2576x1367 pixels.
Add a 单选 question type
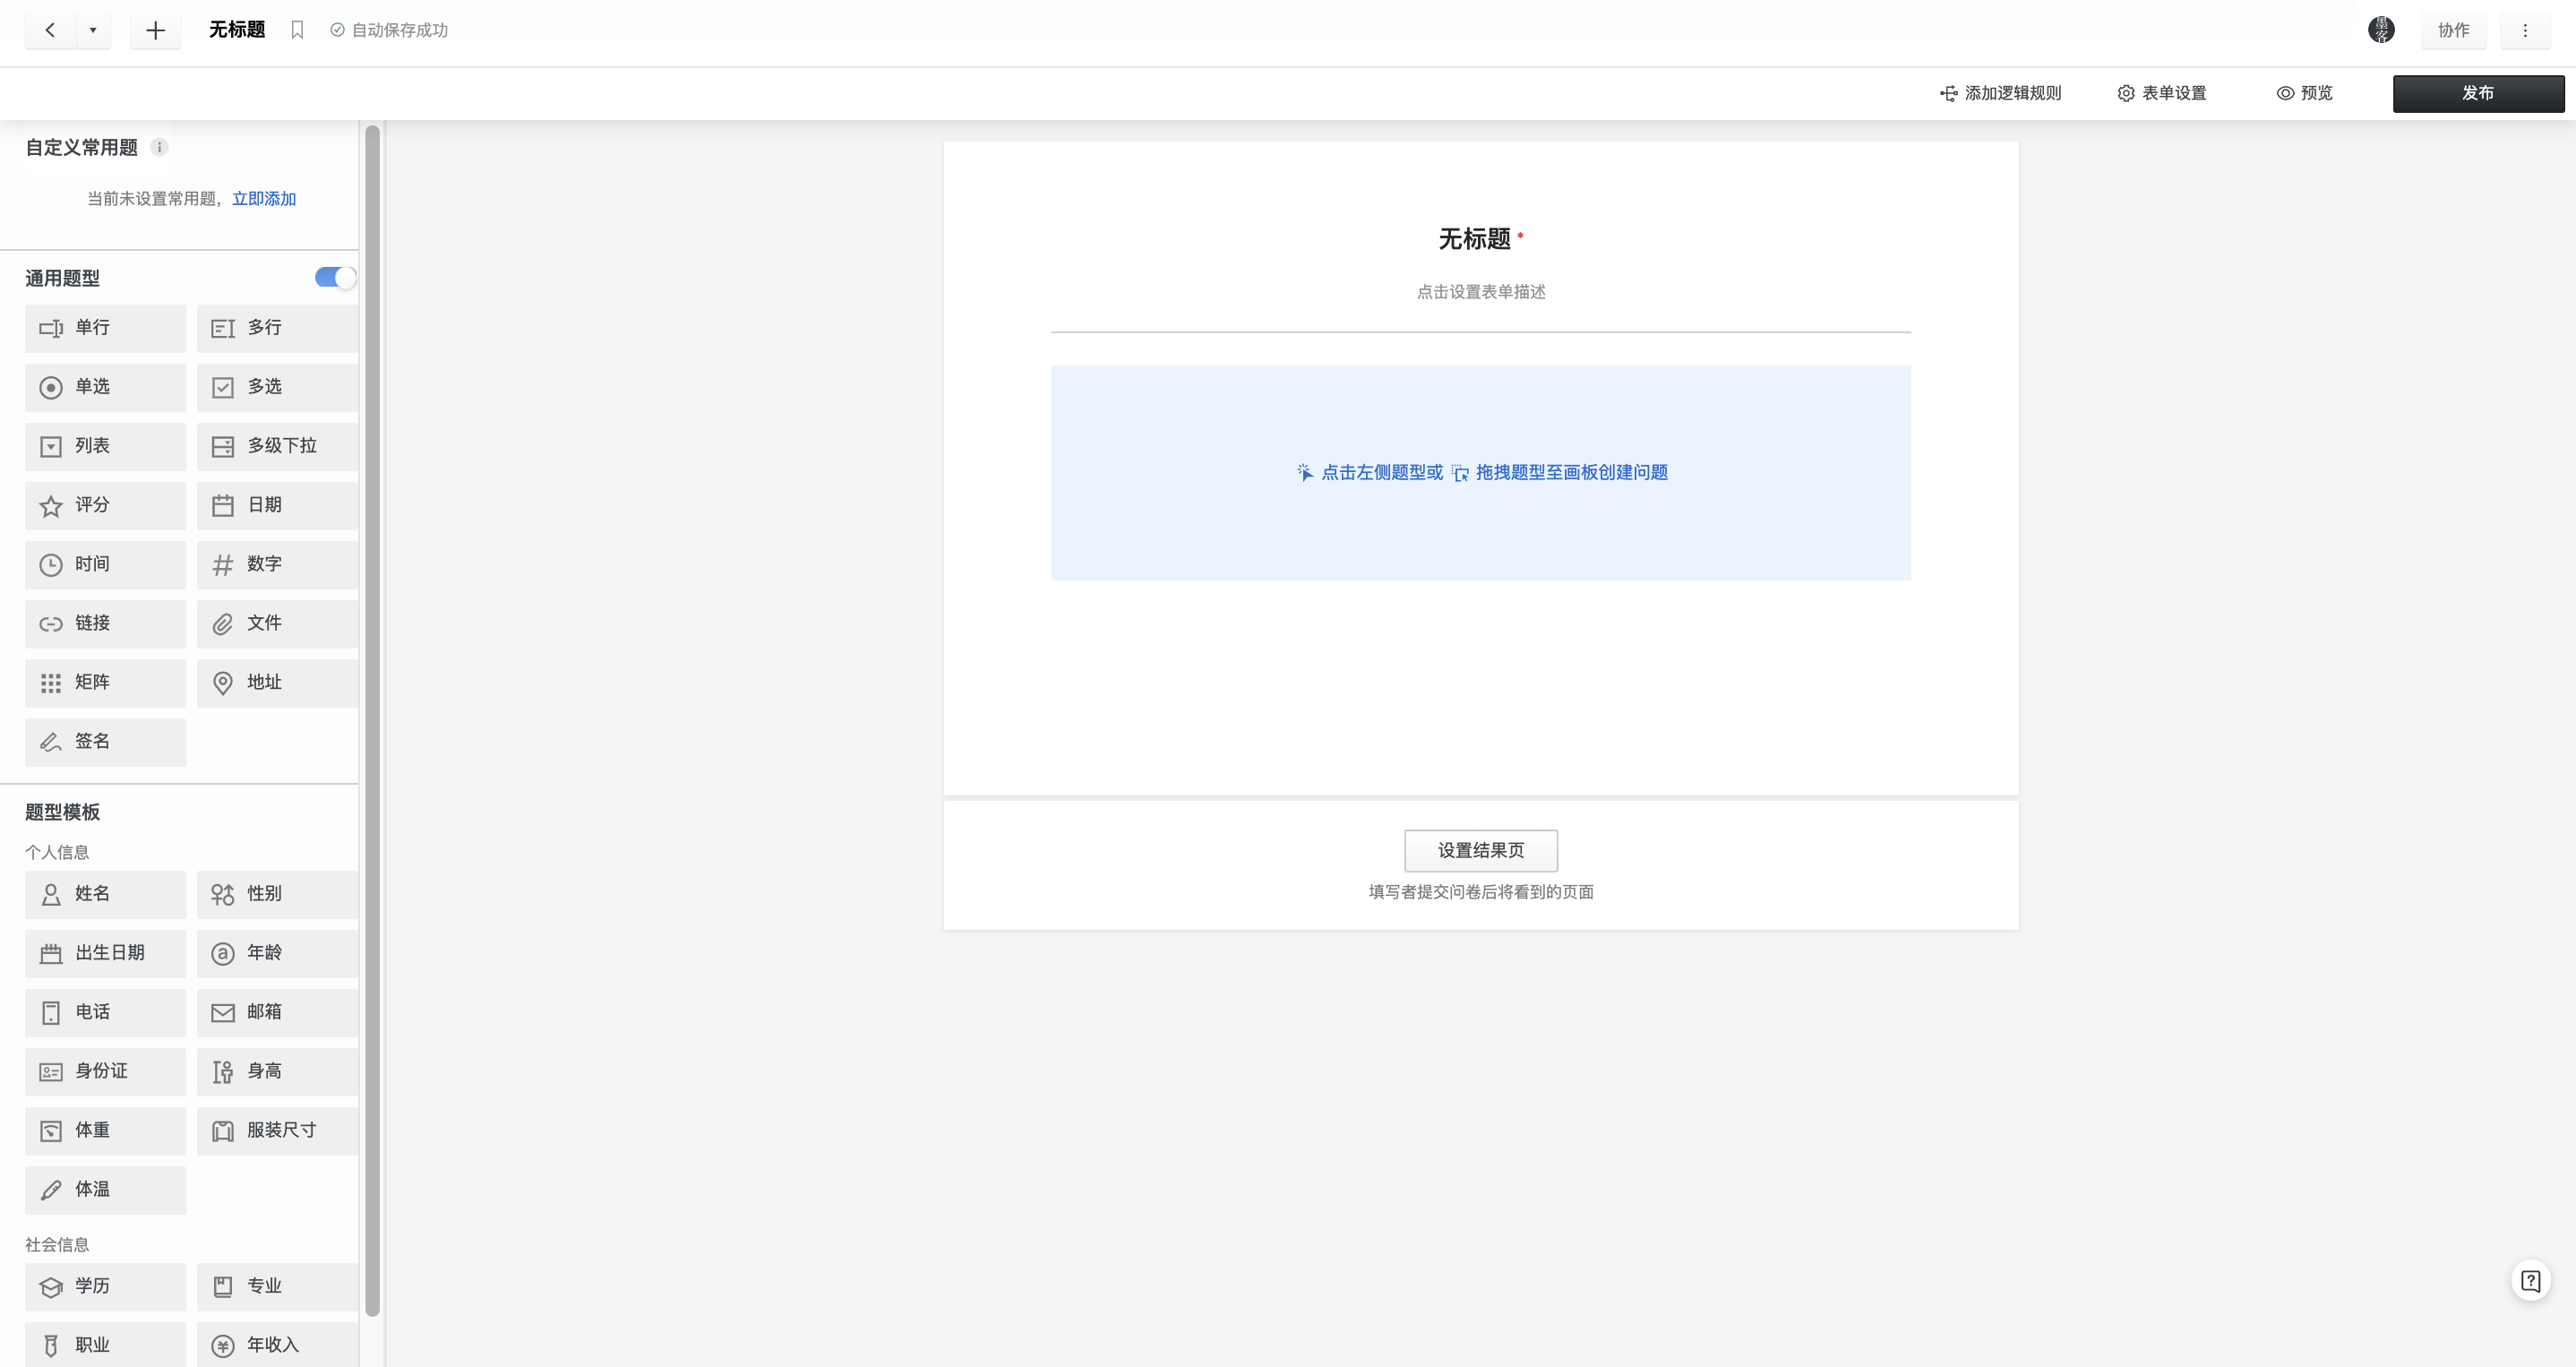105,387
